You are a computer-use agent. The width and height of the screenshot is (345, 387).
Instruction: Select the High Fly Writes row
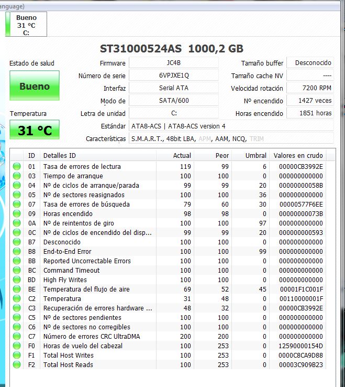point(168,279)
